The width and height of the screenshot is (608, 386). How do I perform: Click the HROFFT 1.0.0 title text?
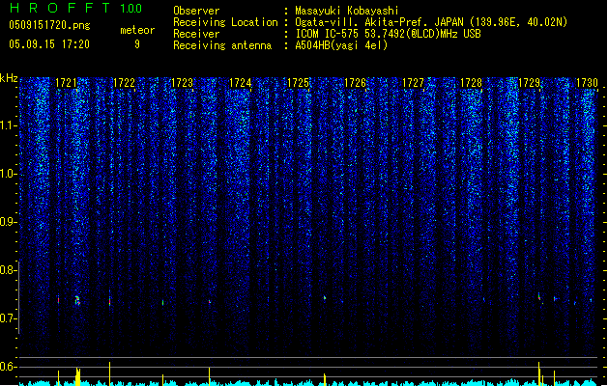point(76,8)
